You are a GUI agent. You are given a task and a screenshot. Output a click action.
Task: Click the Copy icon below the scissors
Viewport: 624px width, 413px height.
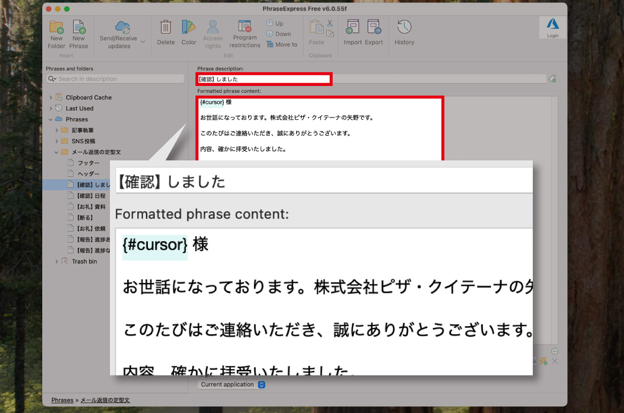330,34
